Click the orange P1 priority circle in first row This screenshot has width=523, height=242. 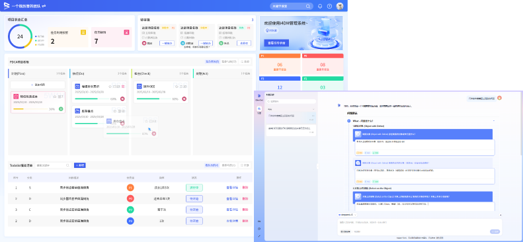(x=130, y=188)
